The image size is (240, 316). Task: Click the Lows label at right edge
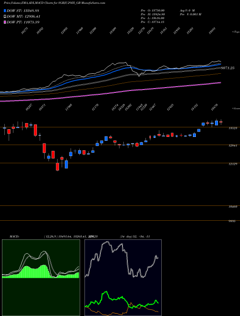tap(236, 108)
